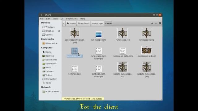
Task: Open Downloads in the sidebar
Action: (x=49, y=64)
